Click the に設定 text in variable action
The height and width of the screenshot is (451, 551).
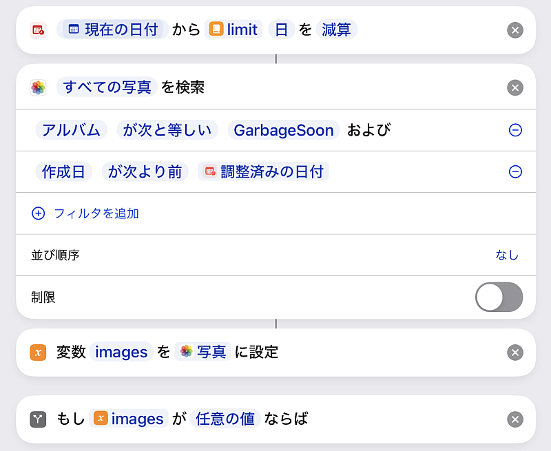click(x=256, y=352)
